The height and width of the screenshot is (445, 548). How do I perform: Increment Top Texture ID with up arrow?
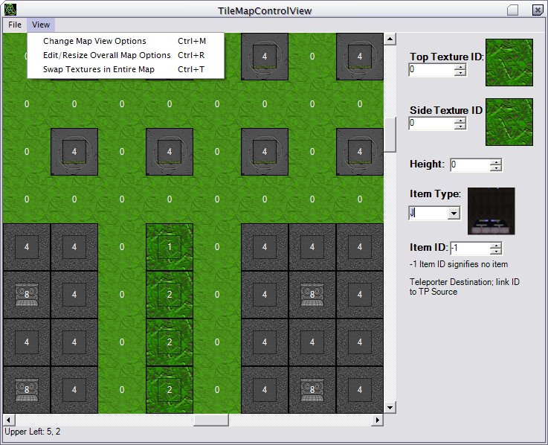(x=460, y=66)
